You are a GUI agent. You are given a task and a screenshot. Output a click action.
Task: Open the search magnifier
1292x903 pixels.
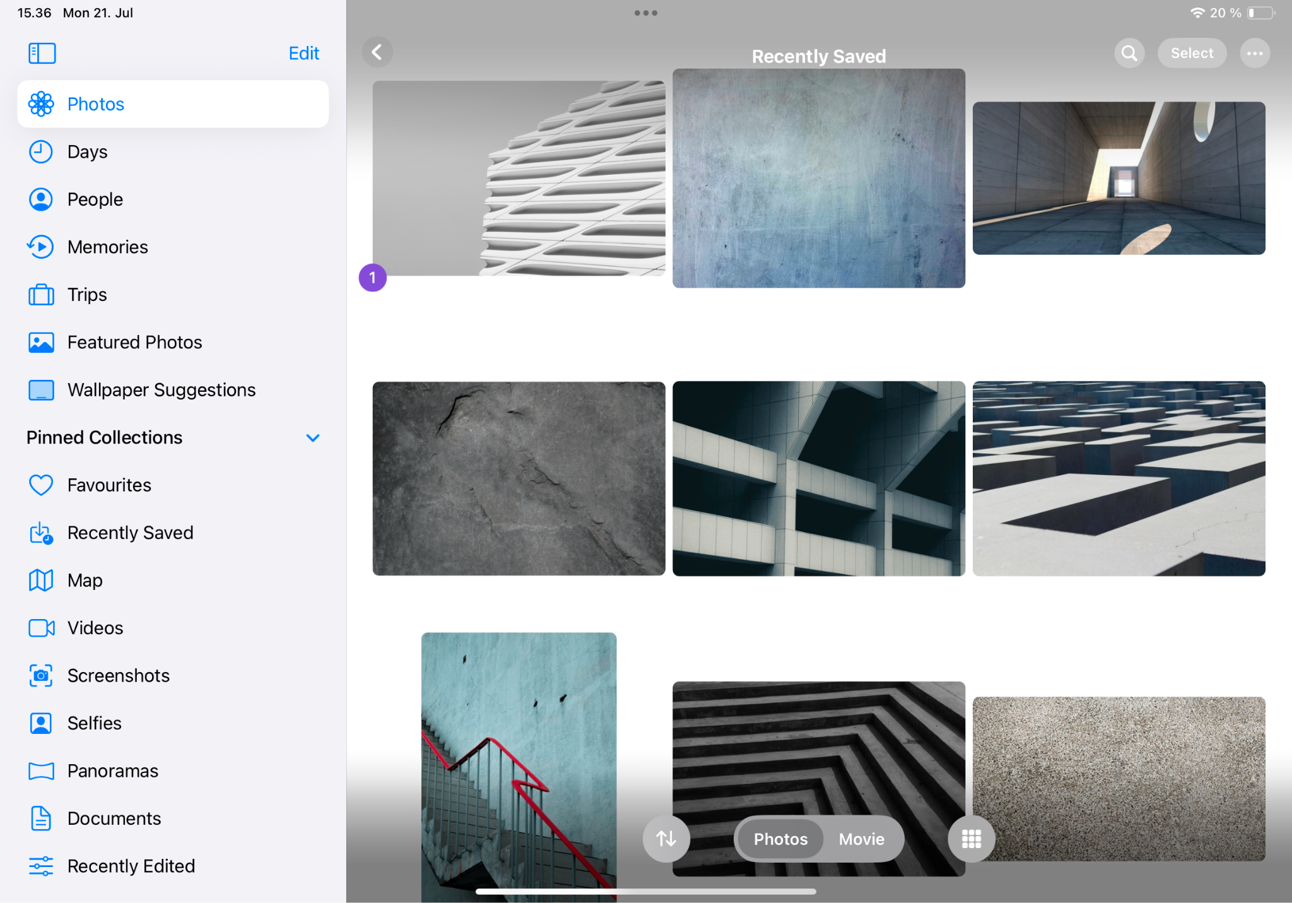pyautogui.click(x=1129, y=53)
